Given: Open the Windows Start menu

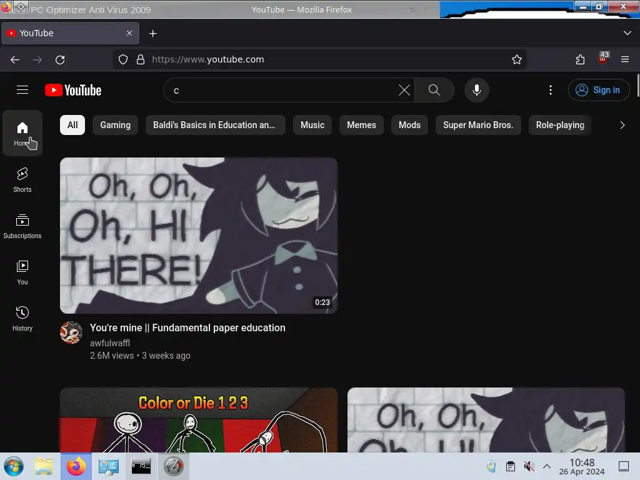Looking at the screenshot, I should click(x=14, y=466).
